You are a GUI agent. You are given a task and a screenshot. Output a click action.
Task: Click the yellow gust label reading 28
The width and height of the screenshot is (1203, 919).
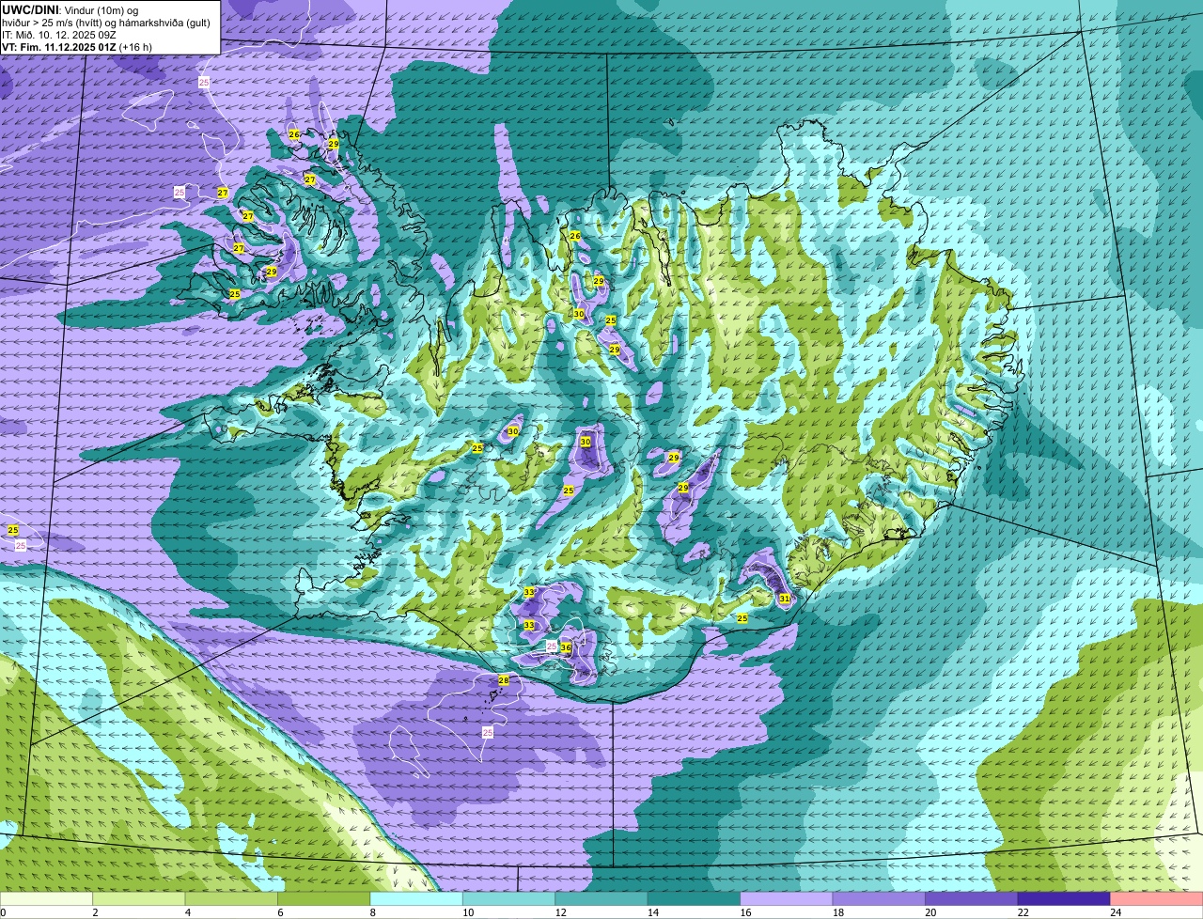504,680
